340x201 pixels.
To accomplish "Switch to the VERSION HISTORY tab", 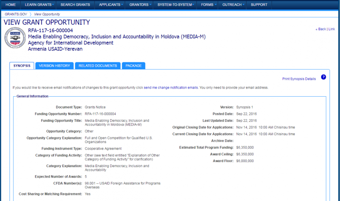I will (x=54, y=66).
